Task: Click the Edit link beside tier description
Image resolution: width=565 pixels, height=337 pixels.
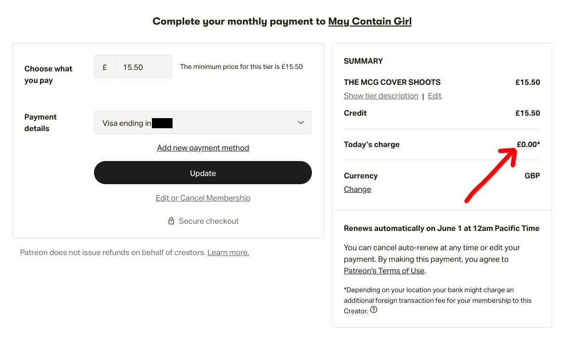Action: [x=434, y=96]
